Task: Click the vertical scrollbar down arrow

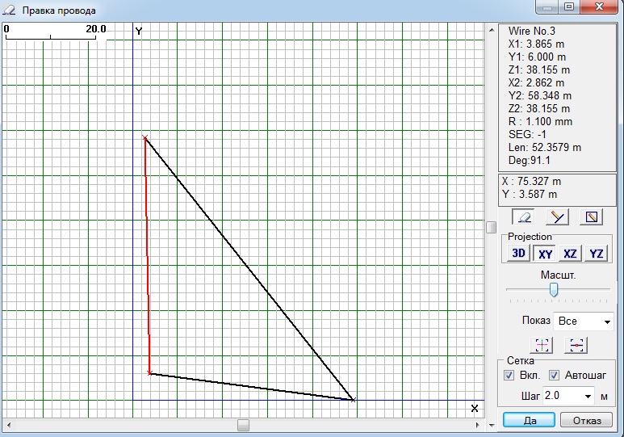Action: tap(492, 425)
